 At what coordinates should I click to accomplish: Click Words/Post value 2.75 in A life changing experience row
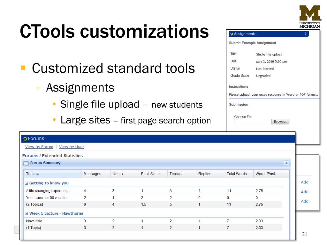(x=259, y=191)
